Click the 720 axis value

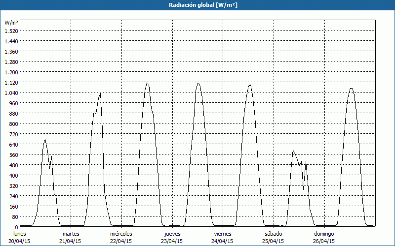coord(14,134)
